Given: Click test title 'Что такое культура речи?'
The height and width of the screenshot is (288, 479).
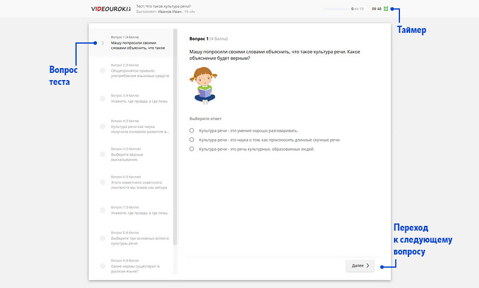Looking at the screenshot, I should coord(168,6).
